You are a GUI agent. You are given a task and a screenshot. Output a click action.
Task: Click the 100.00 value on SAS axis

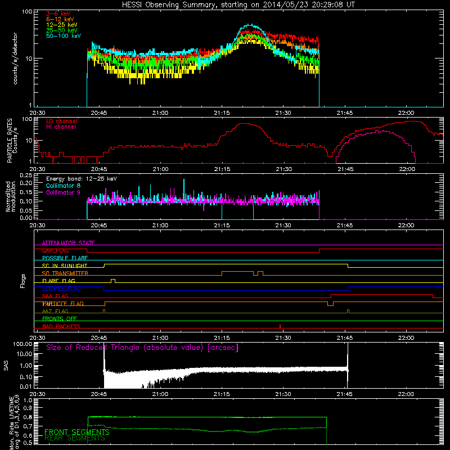[22, 344]
